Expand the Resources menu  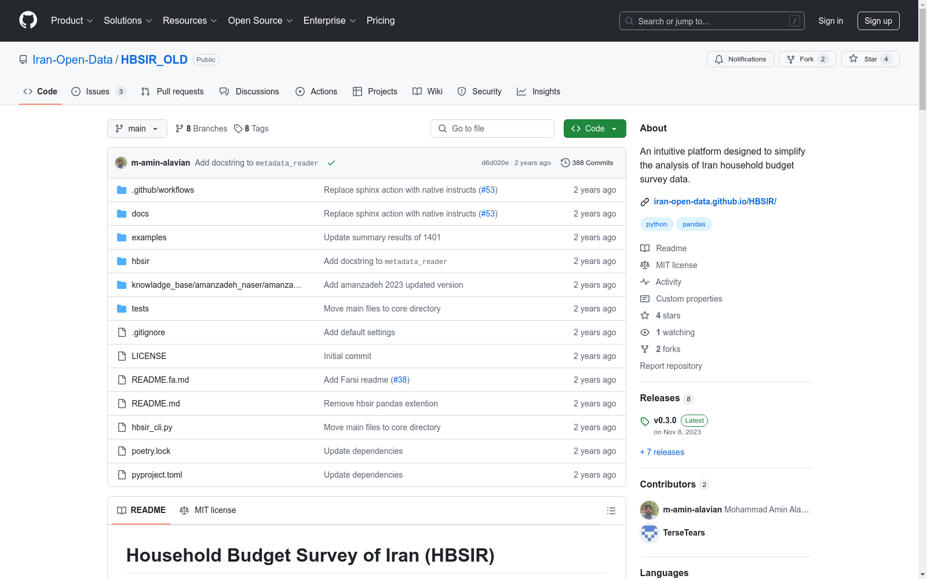pos(189,21)
